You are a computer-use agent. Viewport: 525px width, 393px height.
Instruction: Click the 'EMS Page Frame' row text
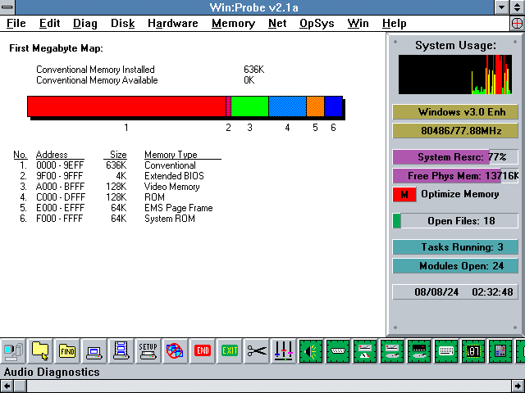pyautogui.click(x=179, y=208)
